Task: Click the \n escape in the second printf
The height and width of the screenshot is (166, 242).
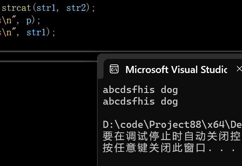Action: (7, 32)
